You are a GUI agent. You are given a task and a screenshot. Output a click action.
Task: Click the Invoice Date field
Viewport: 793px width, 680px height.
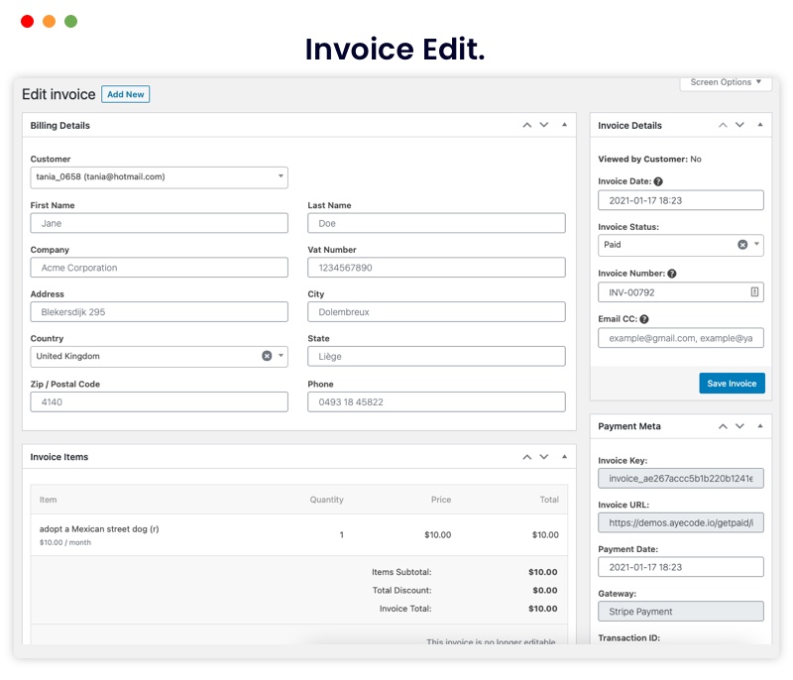[x=681, y=200]
